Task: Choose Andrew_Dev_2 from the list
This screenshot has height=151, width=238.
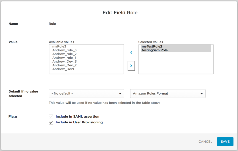Action: [64, 65]
